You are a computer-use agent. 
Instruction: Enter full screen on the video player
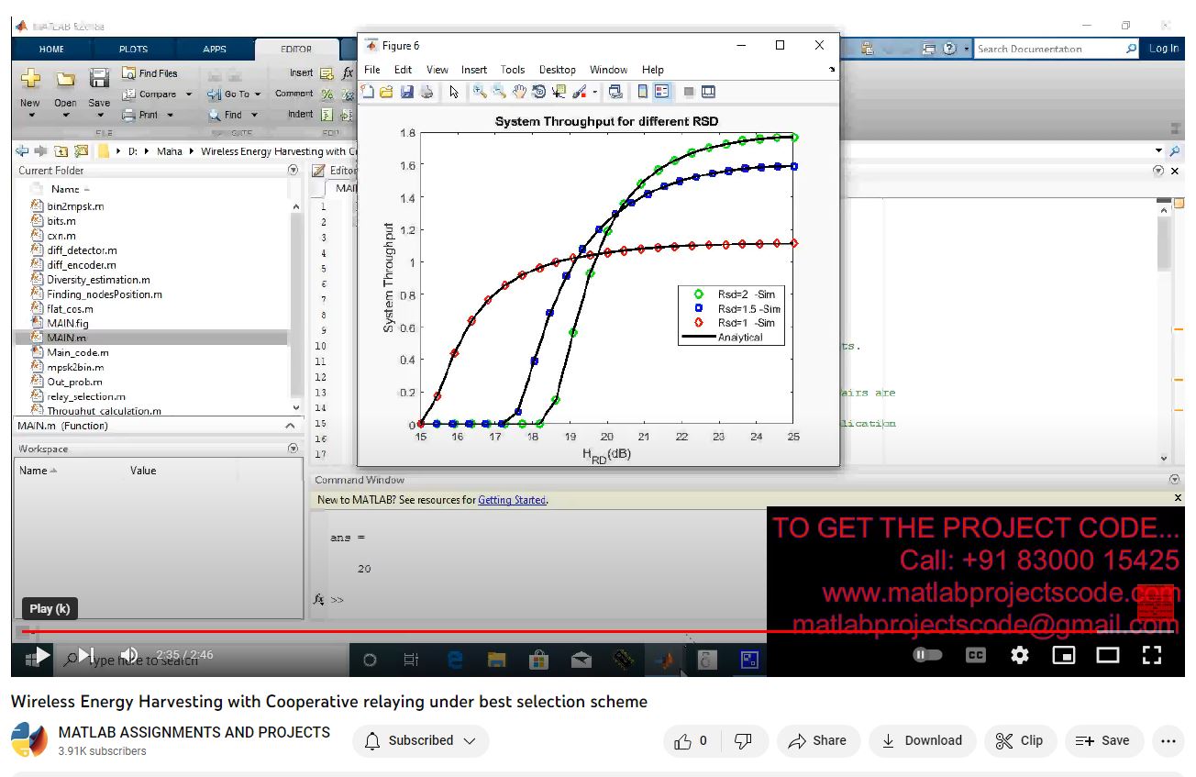click(1152, 655)
